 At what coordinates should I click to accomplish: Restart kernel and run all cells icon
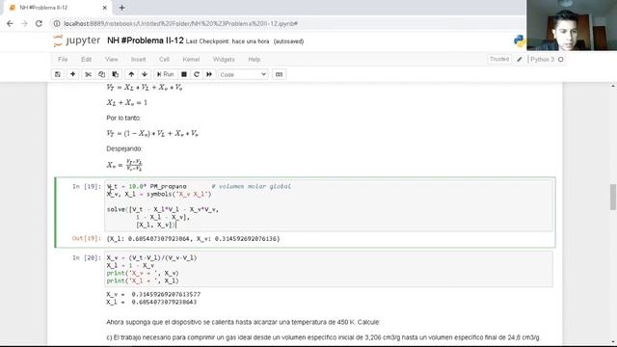click(x=209, y=74)
